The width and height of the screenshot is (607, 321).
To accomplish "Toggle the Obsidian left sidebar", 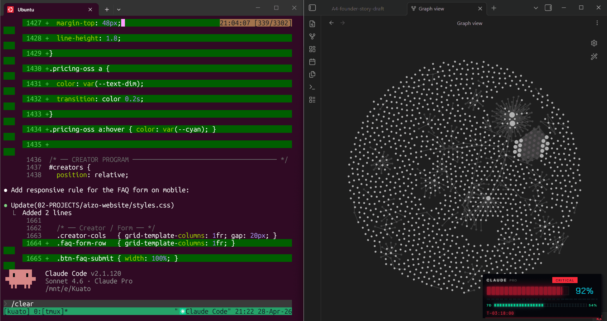I will [x=312, y=8].
